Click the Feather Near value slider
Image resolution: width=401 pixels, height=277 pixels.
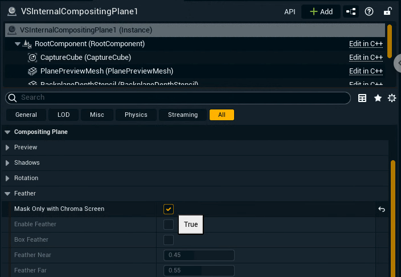click(x=199, y=255)
